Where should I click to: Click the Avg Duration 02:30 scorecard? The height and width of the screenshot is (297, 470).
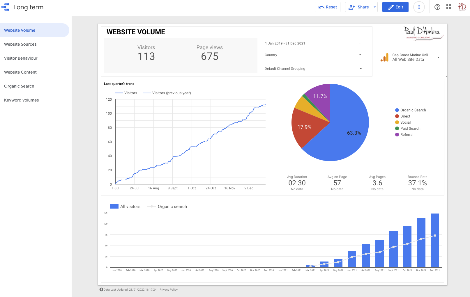[x=297, y=183]
